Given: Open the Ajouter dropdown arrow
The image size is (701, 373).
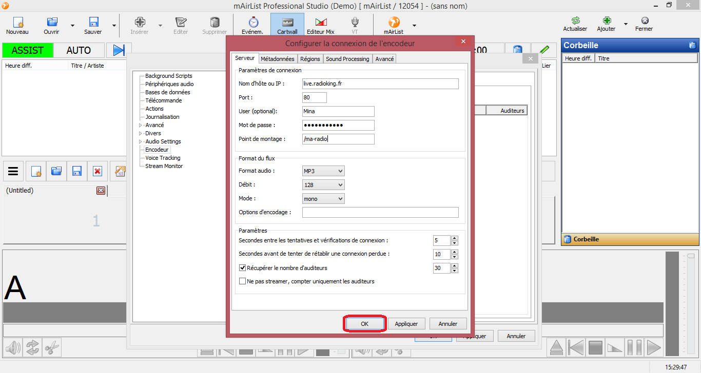Looking at the screenshot, I should pos(626,24).
